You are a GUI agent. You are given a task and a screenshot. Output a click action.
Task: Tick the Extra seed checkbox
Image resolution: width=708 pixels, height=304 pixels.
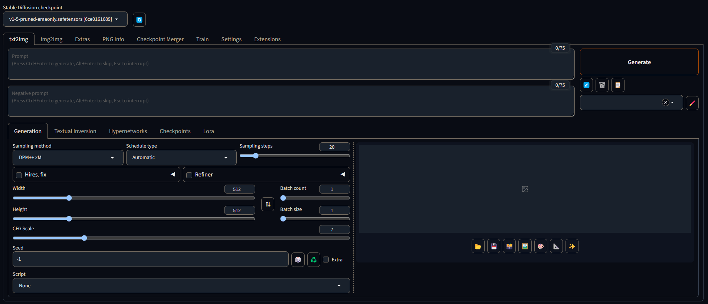point(326,260)
